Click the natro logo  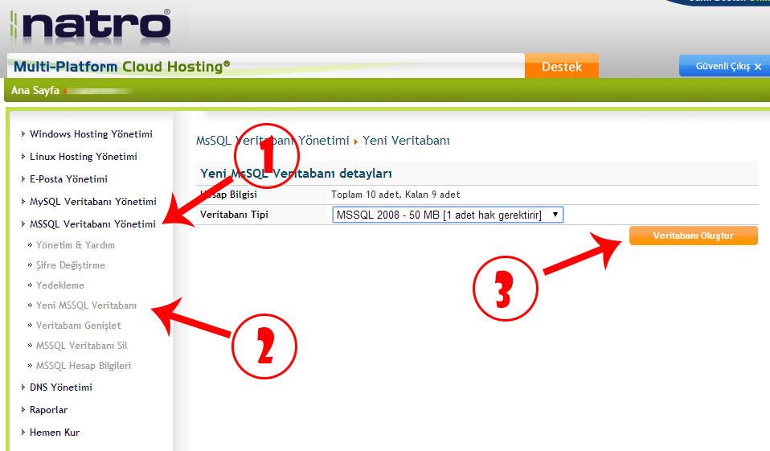(x=92, y=26)
